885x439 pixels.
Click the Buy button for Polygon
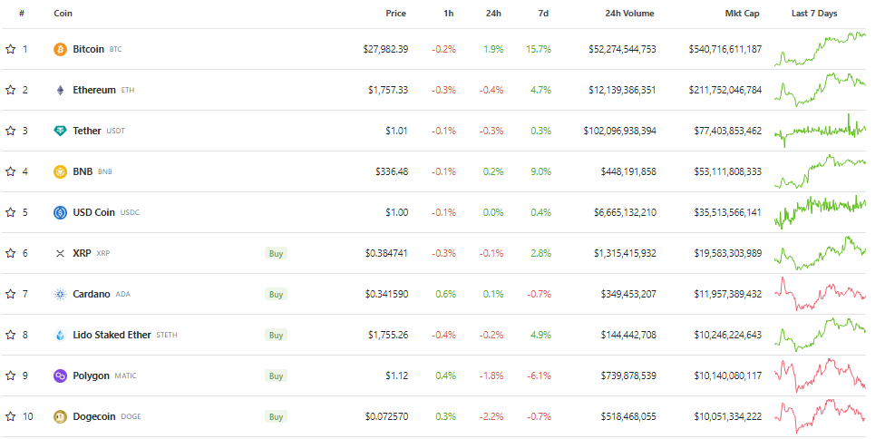point(276,376)
